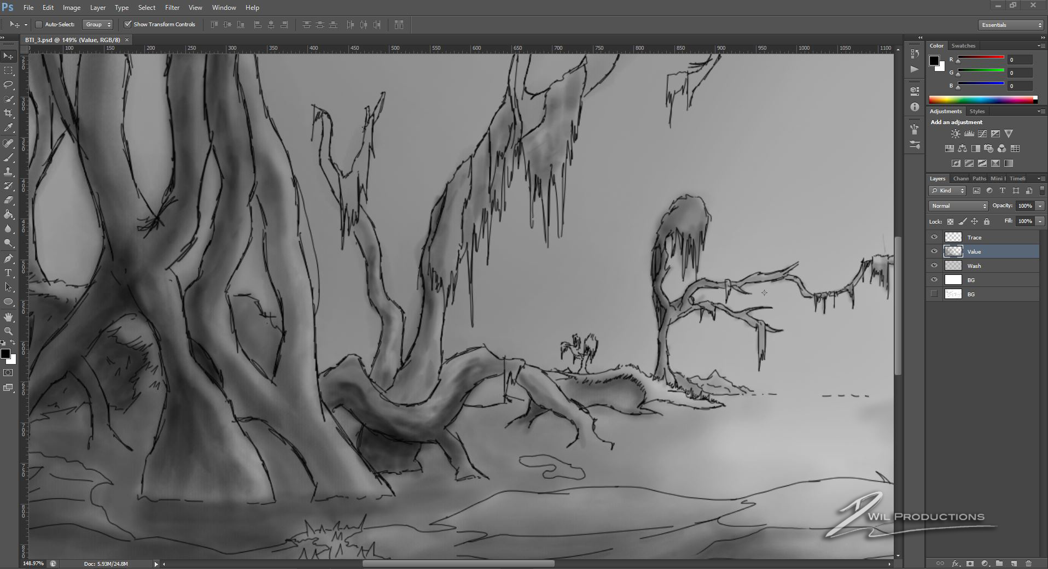The height and width of the screenshot is (569, 1048).
Task: Hide the Wash layer
Action: [x=934, y=266]
